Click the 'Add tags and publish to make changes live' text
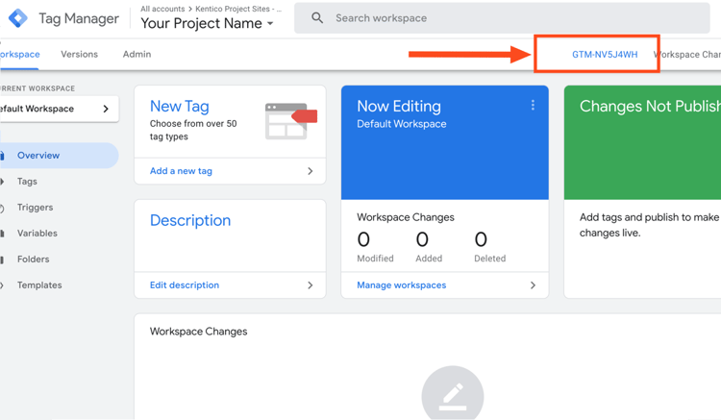Viewport: 721px width, 420px height. tap(649, 225)
